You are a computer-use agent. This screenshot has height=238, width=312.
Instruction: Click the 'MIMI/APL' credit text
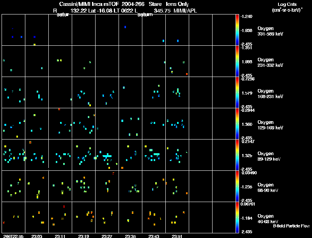[185, 11]
